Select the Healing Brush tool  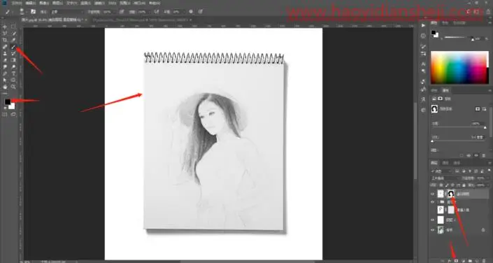point(5,47)
